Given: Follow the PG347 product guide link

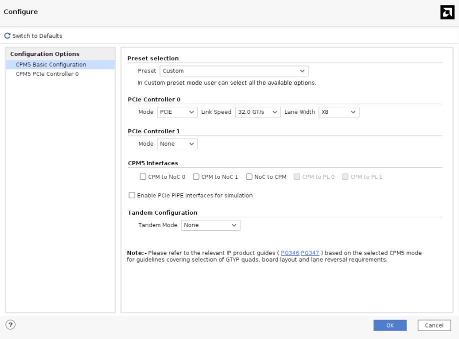Looking at the screenshot, I should point(309,253).
